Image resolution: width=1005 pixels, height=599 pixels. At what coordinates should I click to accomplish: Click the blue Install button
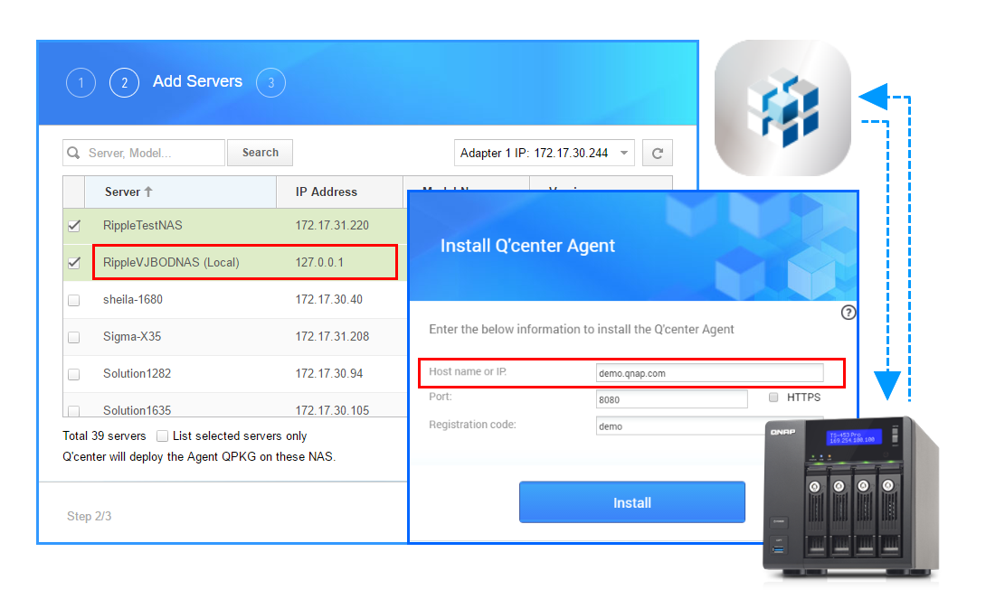tap(631, 502)
